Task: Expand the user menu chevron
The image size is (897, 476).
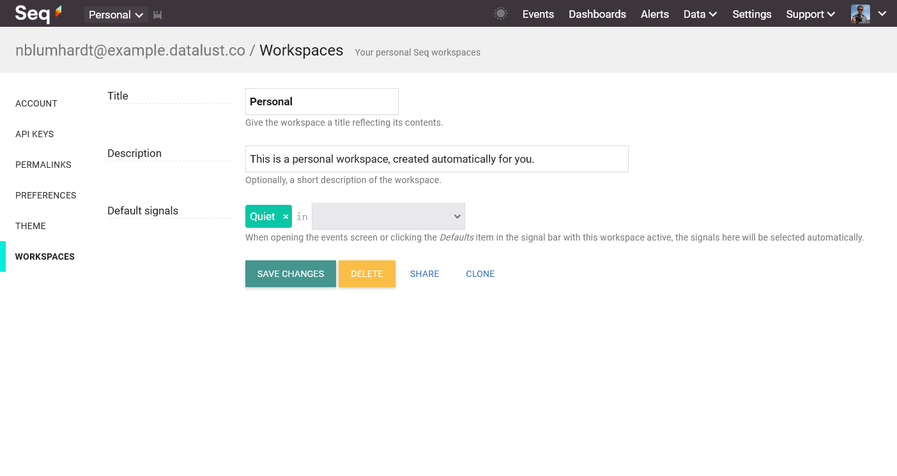Action: point(882,13)
